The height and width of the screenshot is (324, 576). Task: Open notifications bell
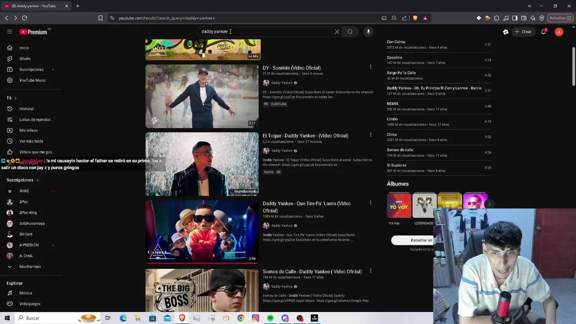(x=544, y=31)
